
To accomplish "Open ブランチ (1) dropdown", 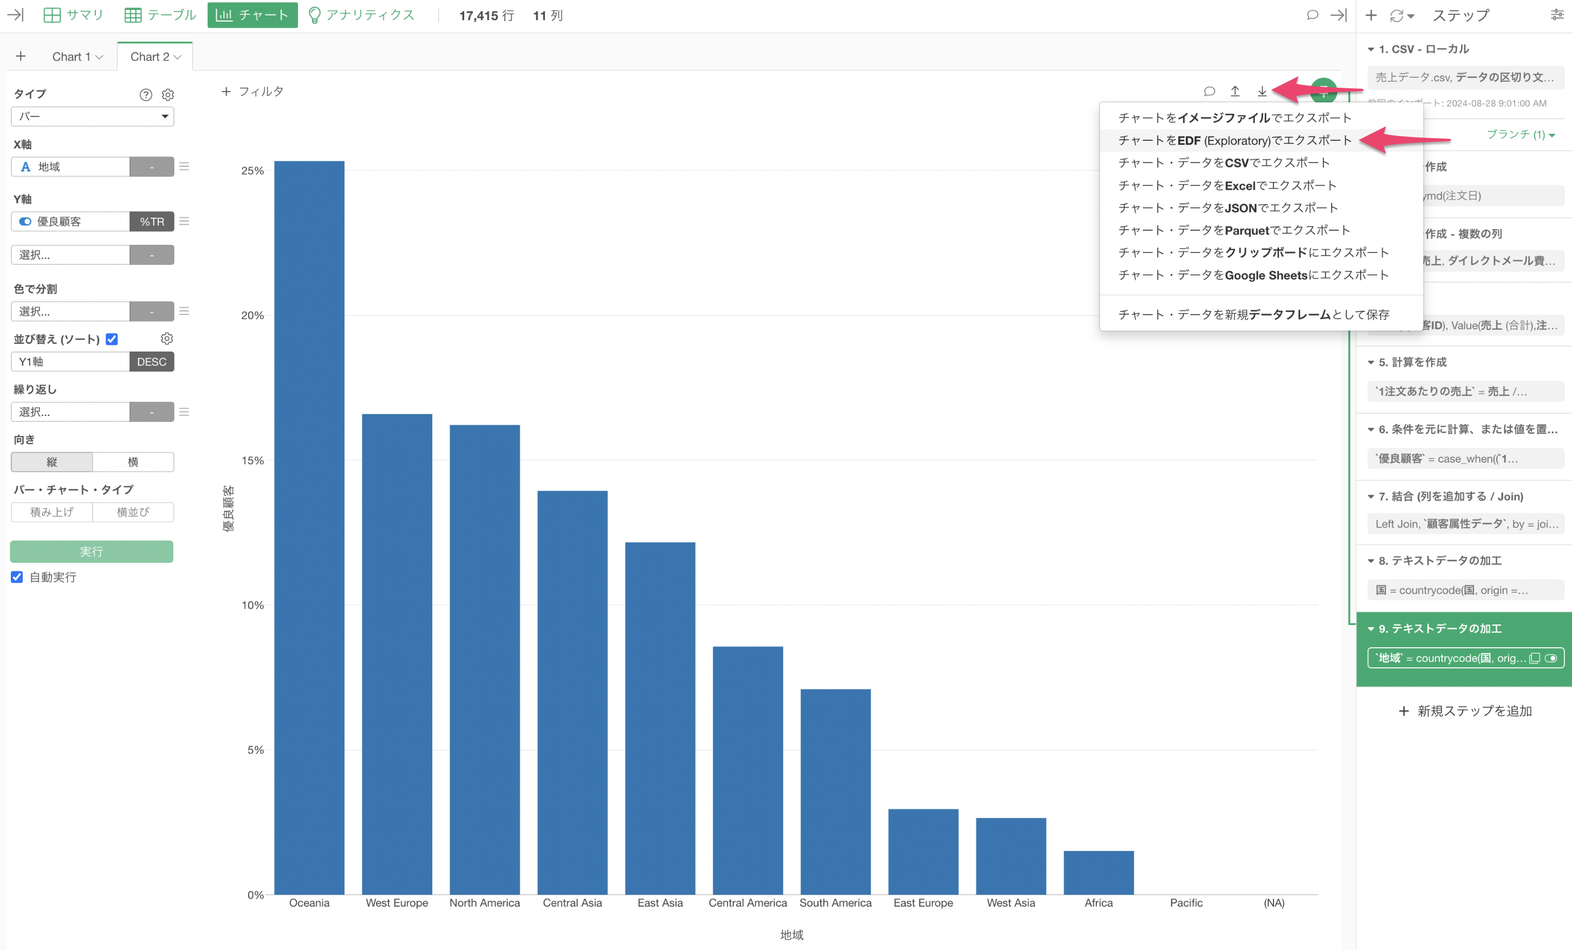I will [1521, 135].
